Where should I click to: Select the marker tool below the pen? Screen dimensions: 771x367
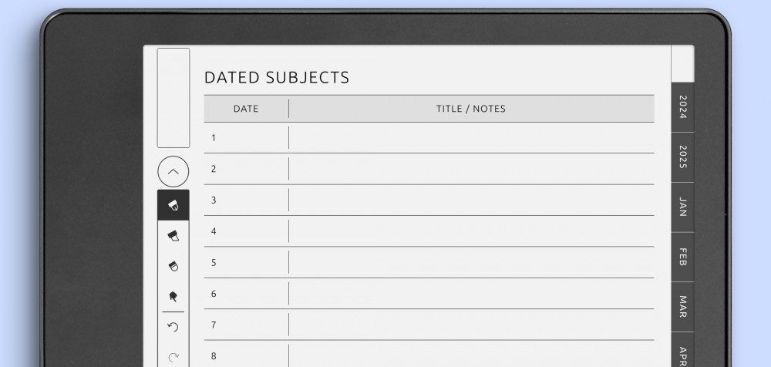click(x=173, y=236)
